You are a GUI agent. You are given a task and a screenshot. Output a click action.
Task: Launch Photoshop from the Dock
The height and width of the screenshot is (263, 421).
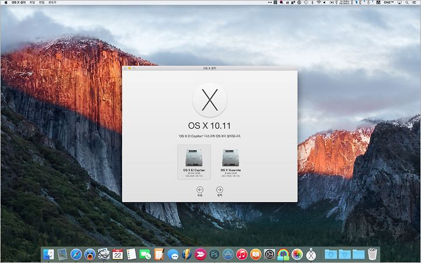[x=214, y=254]
